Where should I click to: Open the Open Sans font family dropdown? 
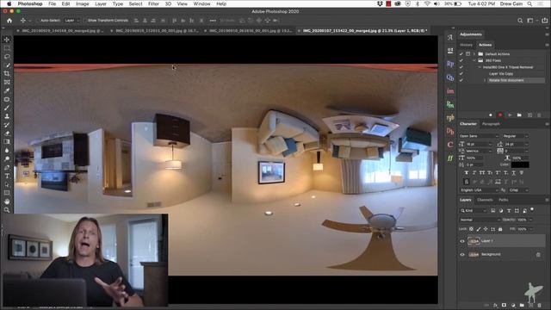tap(479, 136)
